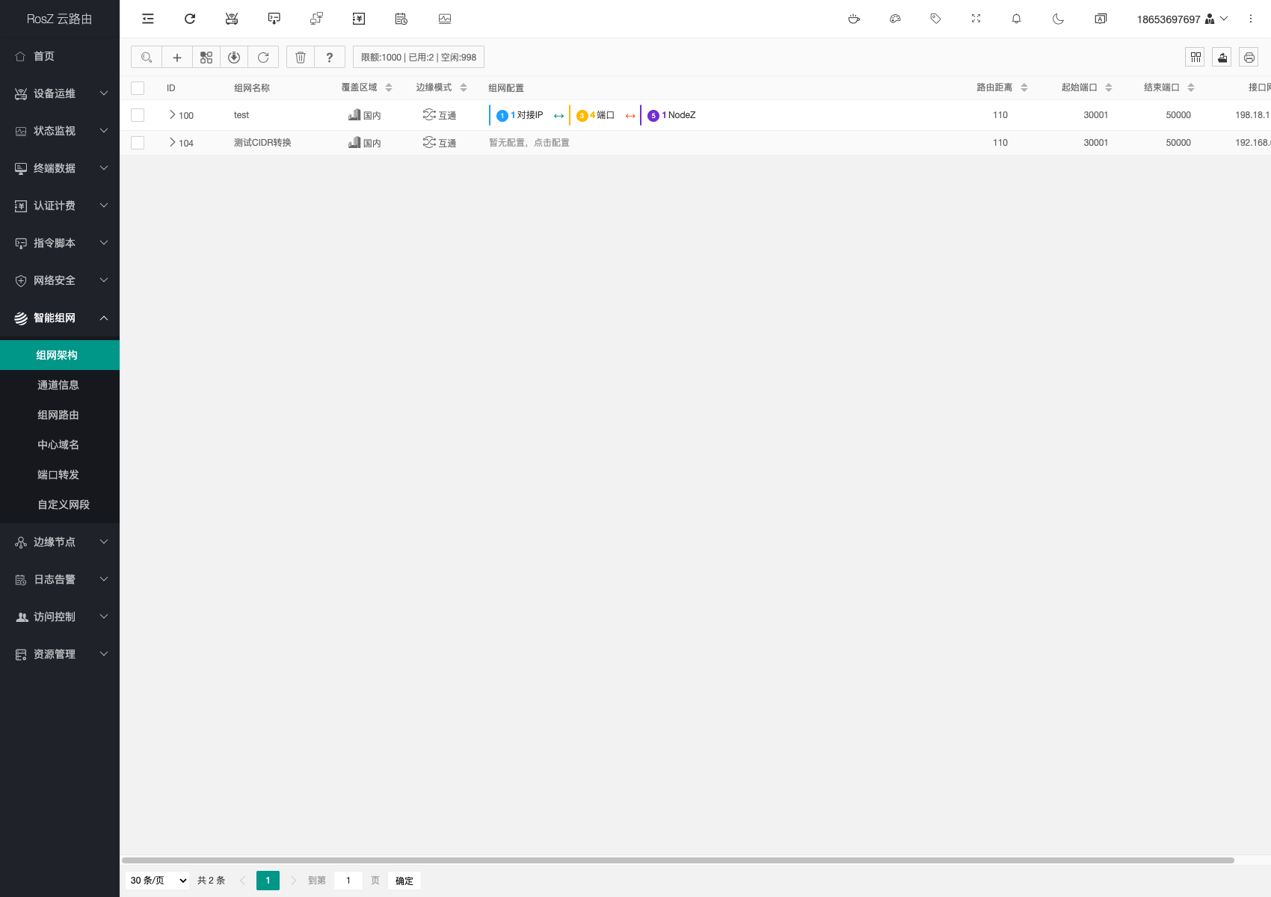Image resolution: width=1271 pixels, height=897 pixels.
Task: Open 通道信息 in the sidebar
Action: coord(58,385)
